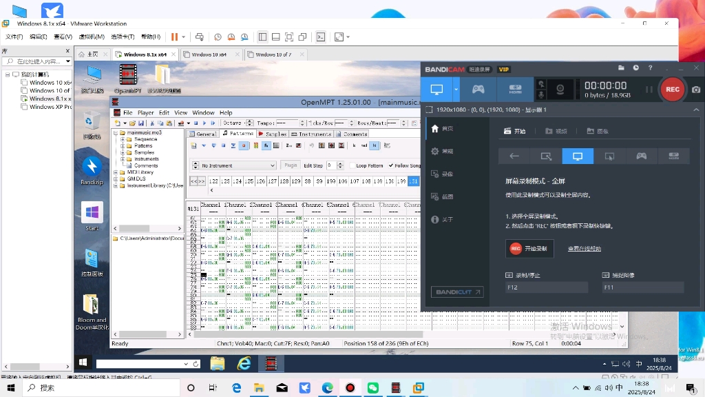Open the Bandicam screen mode dropdown arrow

pos(456,89)
